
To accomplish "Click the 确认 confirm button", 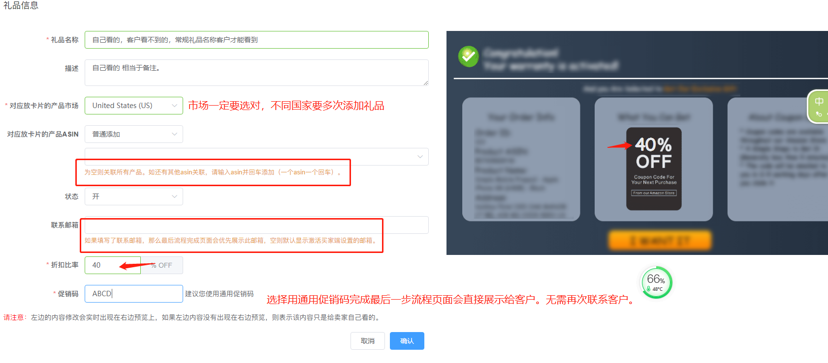I will coord(407,341).
